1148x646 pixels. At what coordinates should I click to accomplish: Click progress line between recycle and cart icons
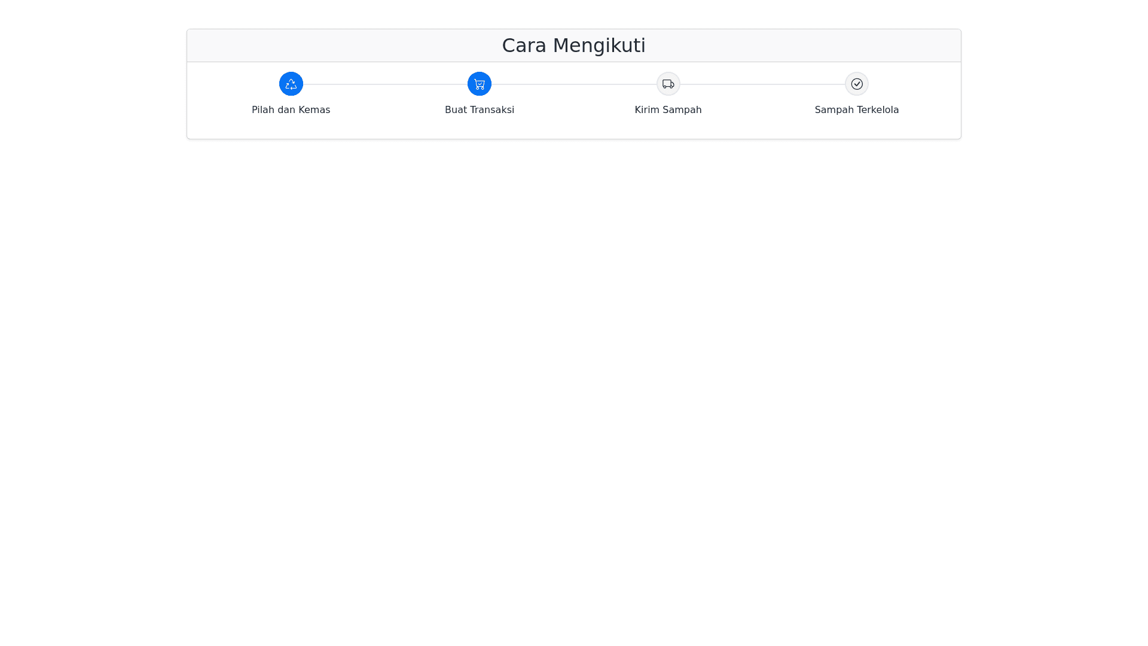pos(385,84)
